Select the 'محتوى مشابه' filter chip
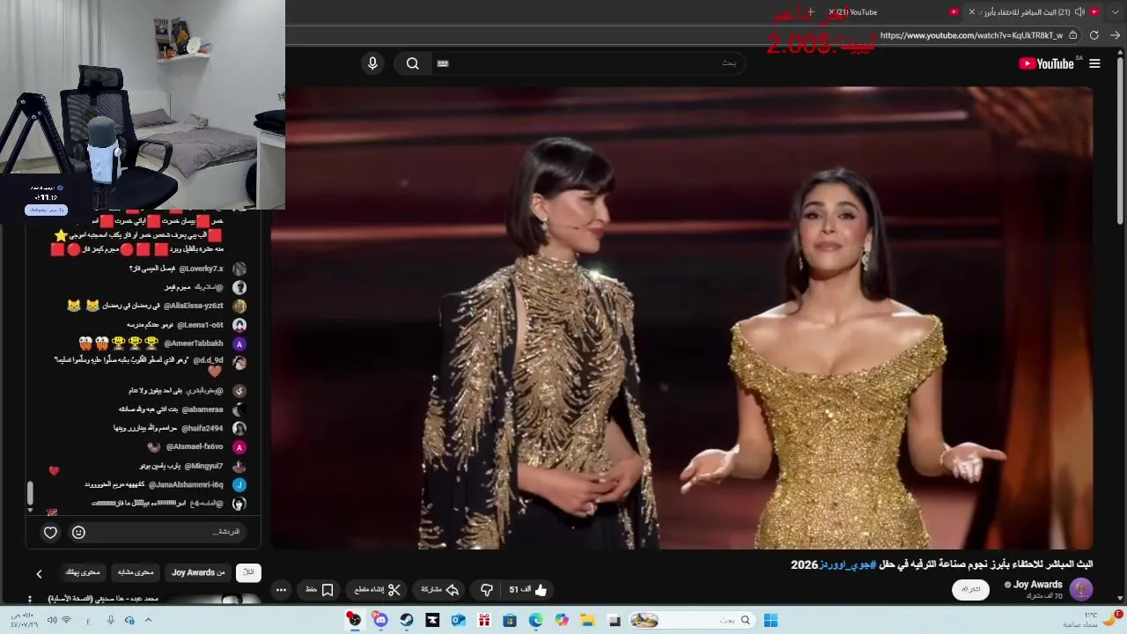Image resolution: width=1127 pixels, height=634 pixels. pos(136,572)
